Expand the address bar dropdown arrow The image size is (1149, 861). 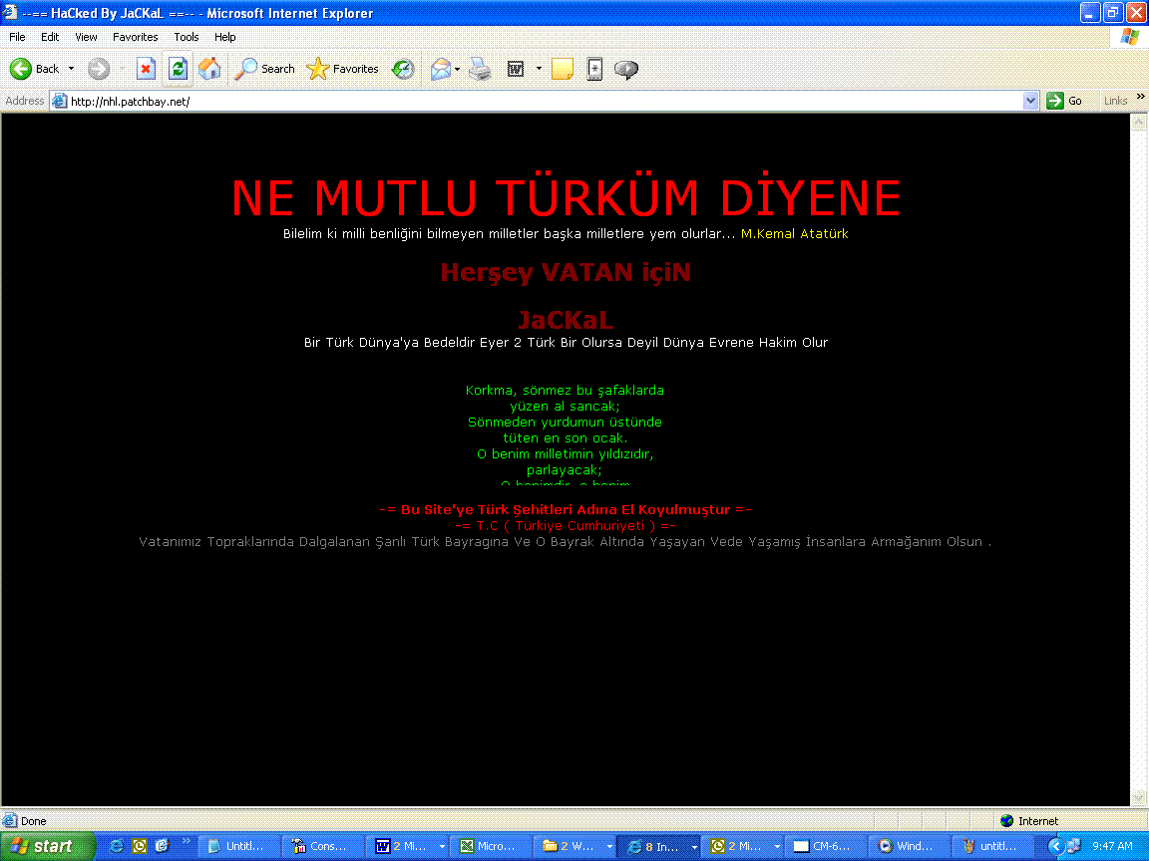coord(1031,101)
